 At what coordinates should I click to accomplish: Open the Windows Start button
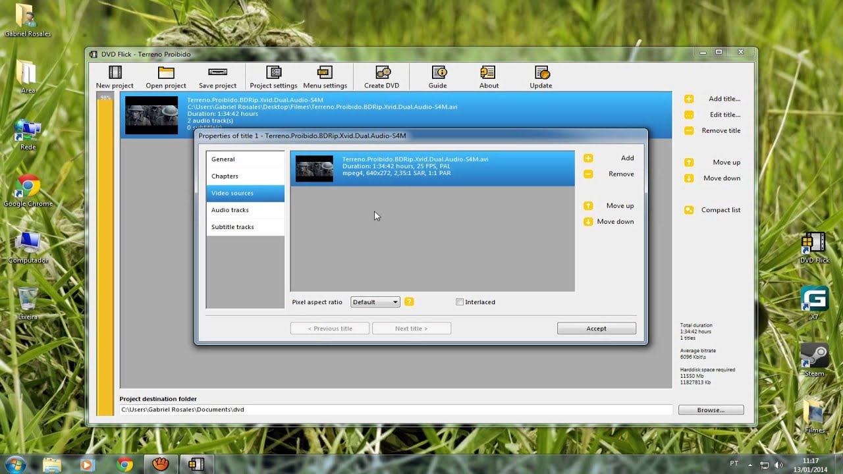point(14,465)
